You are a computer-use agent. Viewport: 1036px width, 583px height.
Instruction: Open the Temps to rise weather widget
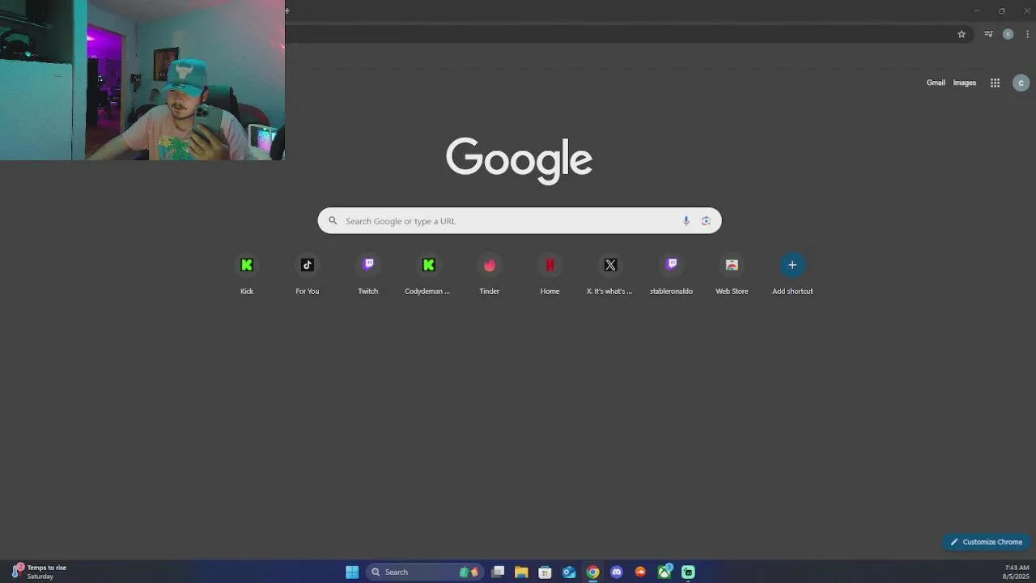coord(39,572)
